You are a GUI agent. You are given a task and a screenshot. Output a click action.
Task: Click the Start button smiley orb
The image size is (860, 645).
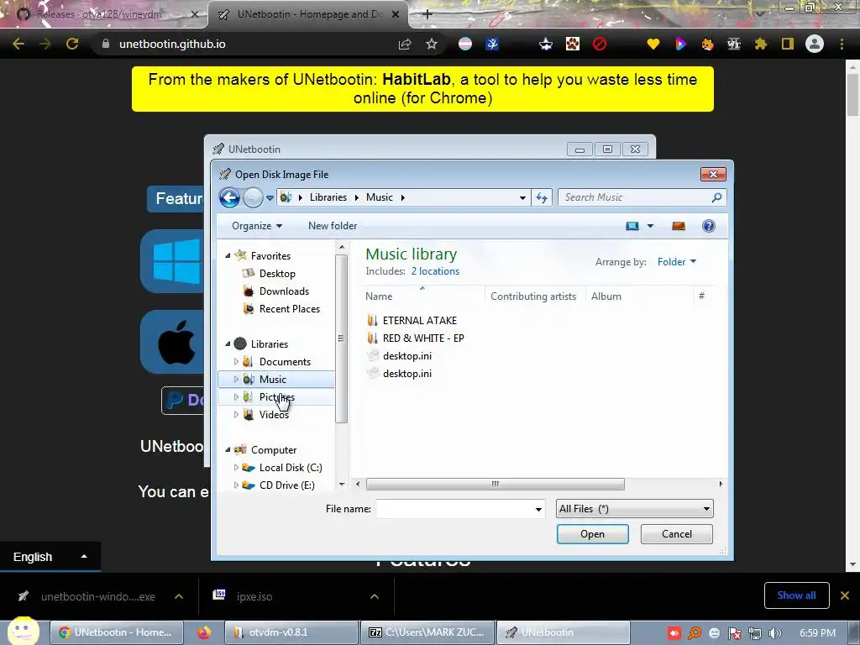23,631
